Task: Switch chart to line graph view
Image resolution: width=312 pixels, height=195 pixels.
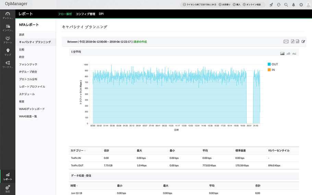Action: click(294, 53)
